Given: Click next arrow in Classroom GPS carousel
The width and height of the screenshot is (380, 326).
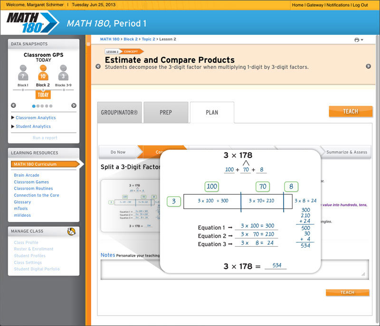Looking at the screenshot, I should click(74, 105).
